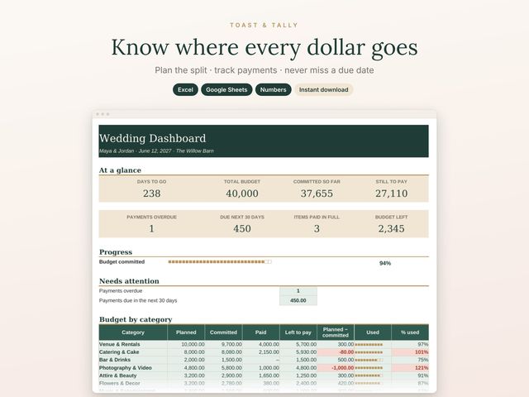This screenshot has width=529, height=397.
Task: Click the Flowers & Decor row label
Action: coord(119,383)
